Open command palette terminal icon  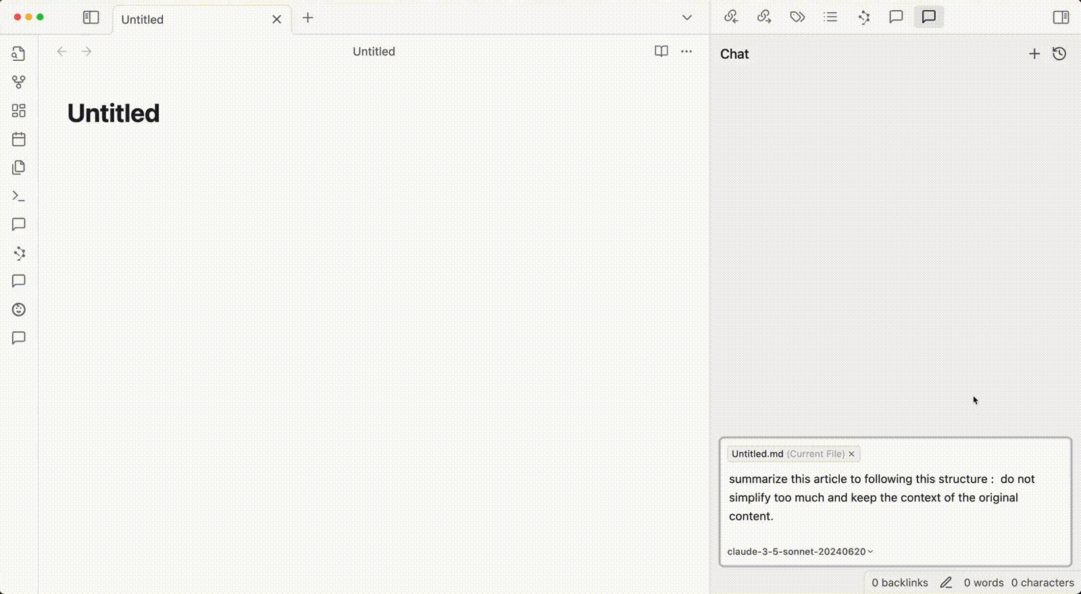pos(19,196)
